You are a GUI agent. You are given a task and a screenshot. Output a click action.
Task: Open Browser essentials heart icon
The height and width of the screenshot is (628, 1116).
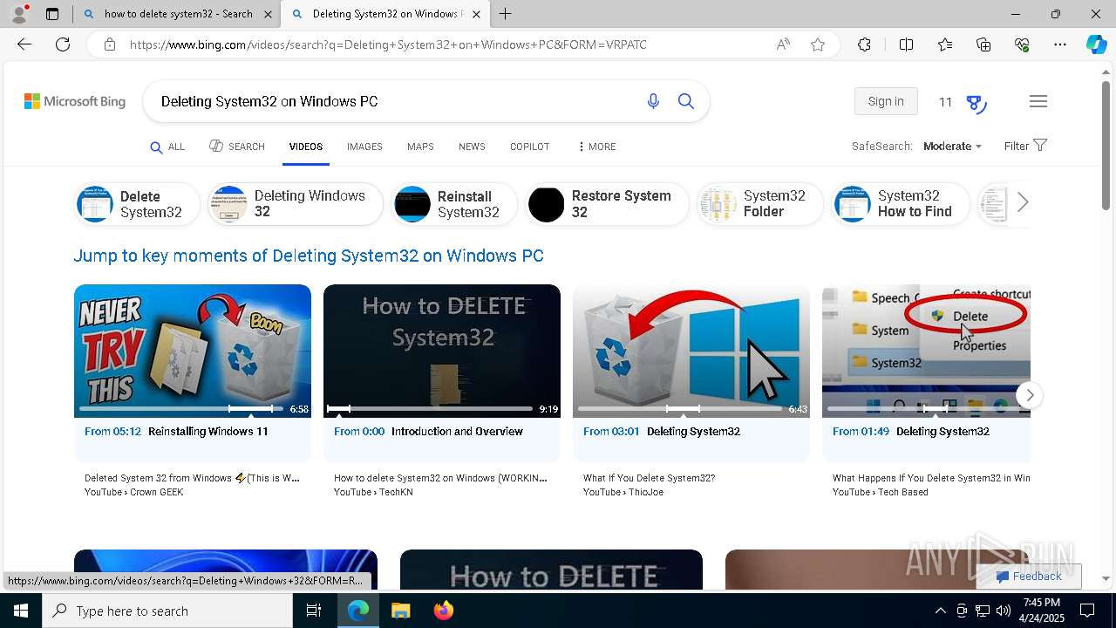click(x=1022, y=44)
